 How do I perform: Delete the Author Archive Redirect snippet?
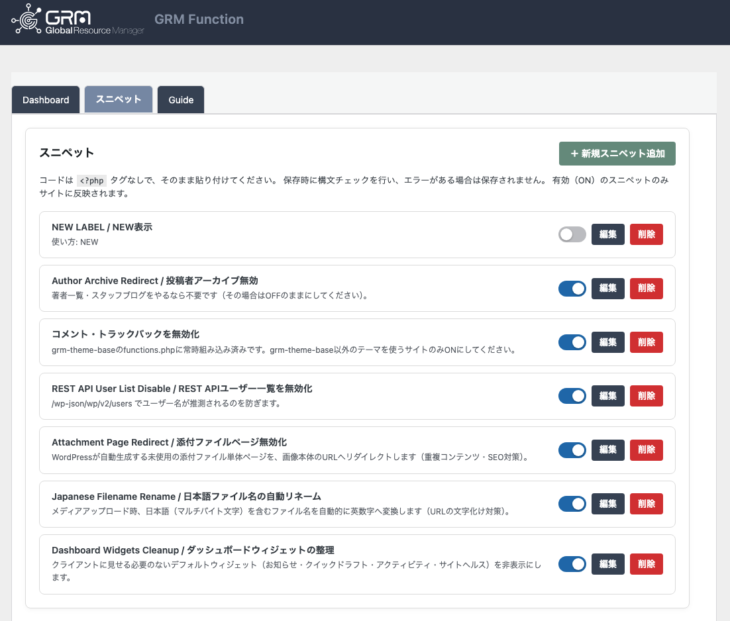point(646,289)
